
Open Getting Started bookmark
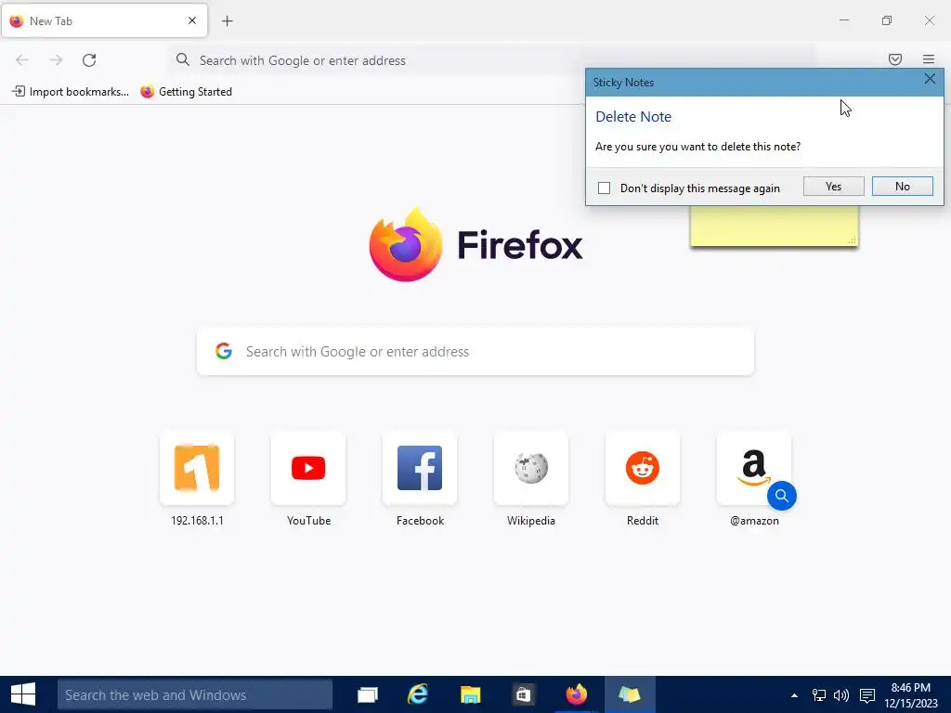[186, 92]
